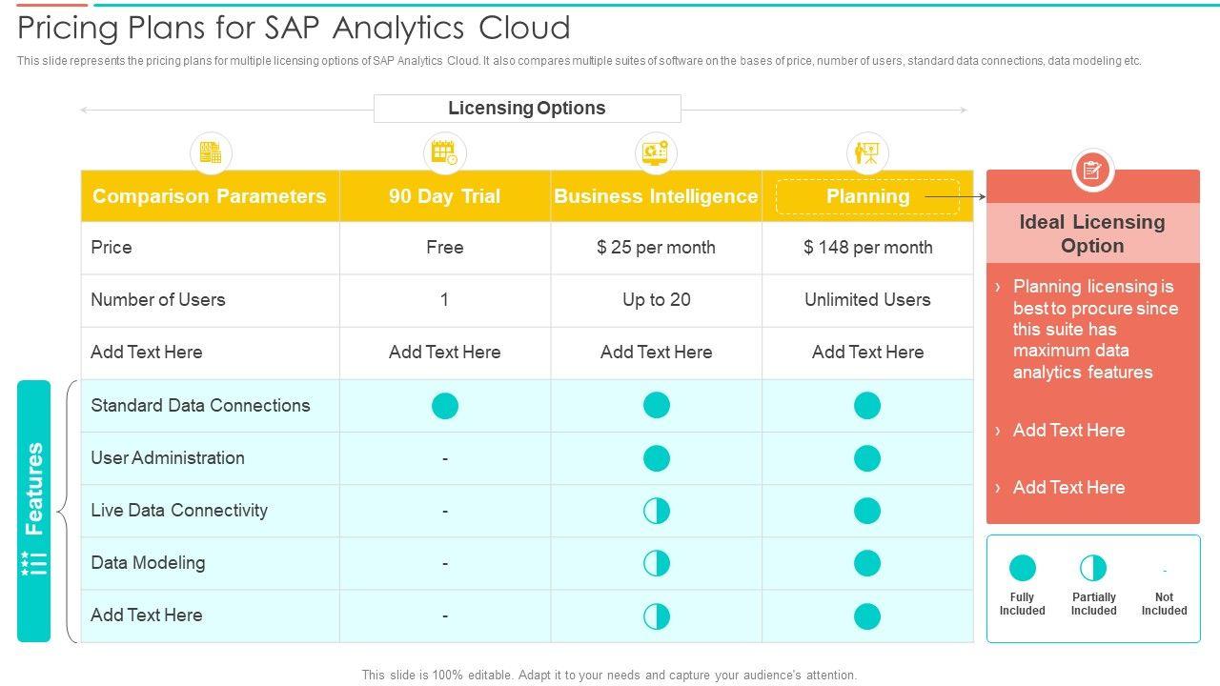Click the Fully Included legend circle

click(x=1022, y=569)
